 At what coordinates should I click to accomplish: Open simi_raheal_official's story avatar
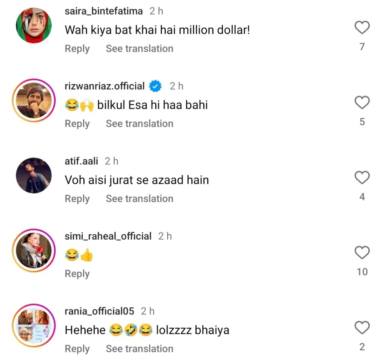coord(34,250)
